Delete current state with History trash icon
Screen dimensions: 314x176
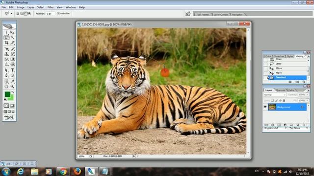tap(304, 82)
